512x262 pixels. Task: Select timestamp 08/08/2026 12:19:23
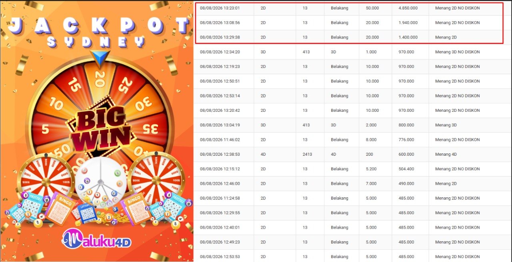[x=220, y=67]
